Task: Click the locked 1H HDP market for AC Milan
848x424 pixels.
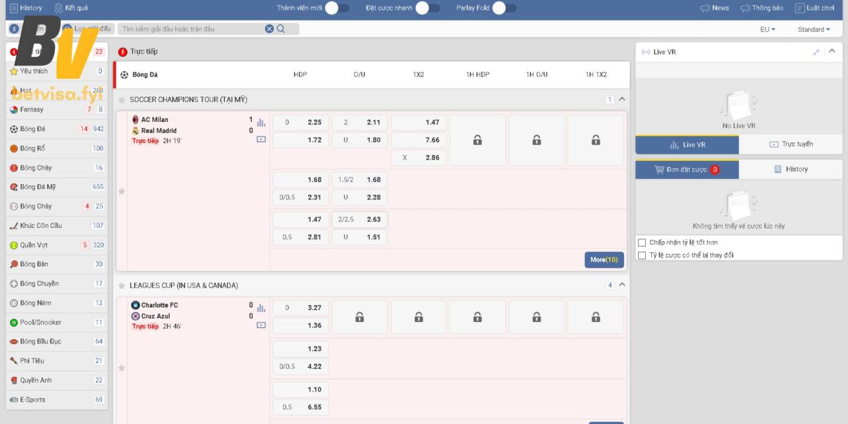Action: [x=477, y=140]
